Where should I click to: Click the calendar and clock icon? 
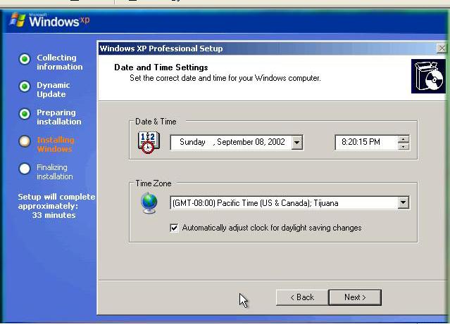149,143
